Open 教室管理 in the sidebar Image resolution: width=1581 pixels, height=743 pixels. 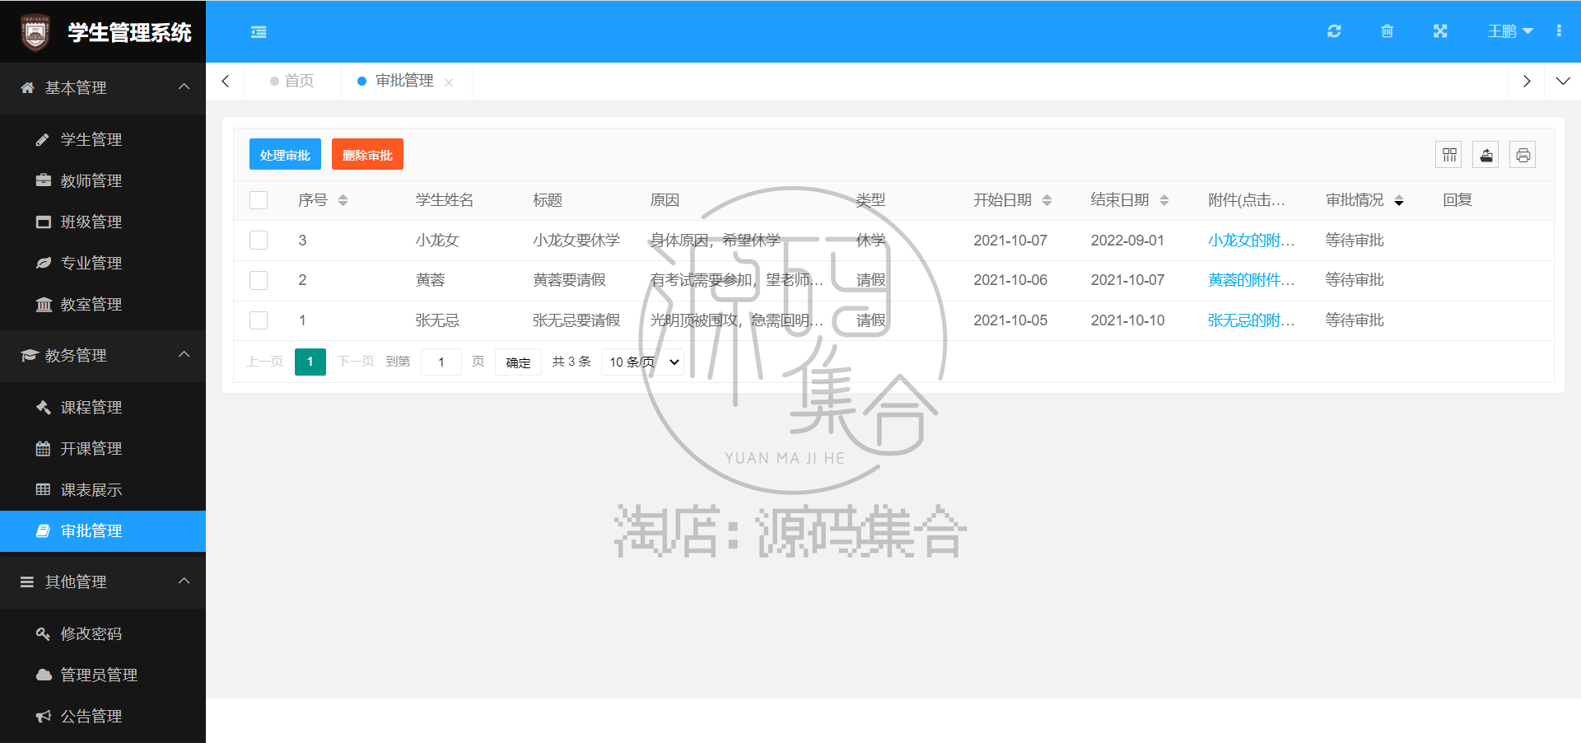click(103, 304)
